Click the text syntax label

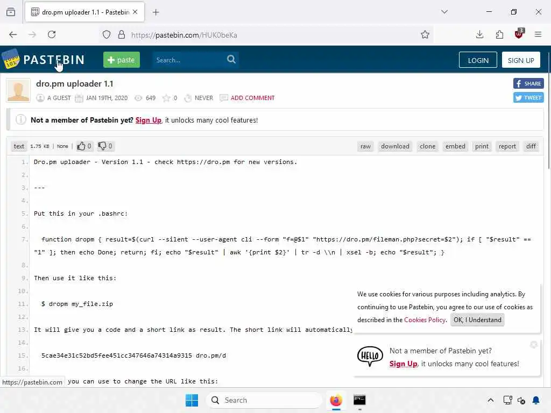tap(19, 146)
